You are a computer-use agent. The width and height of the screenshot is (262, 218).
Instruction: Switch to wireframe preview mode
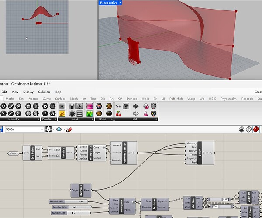click(x=249, y=129)
